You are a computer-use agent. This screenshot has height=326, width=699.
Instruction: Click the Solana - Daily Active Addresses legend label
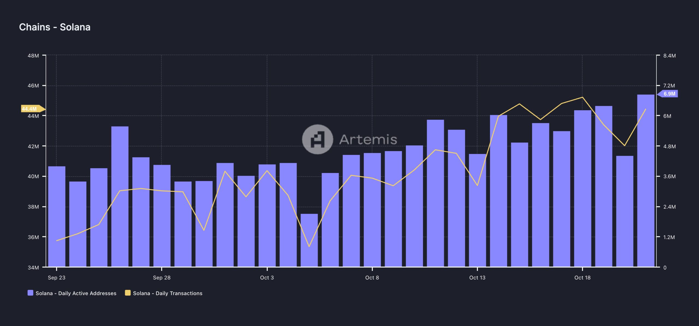[76, 293]
